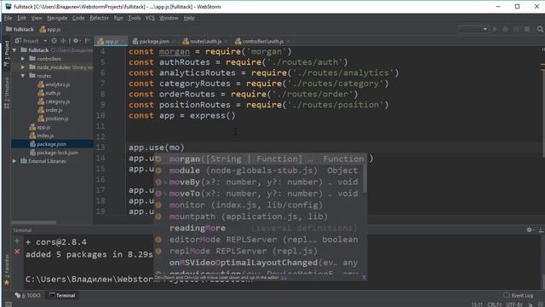
Task: Select app.js in project tree
Action: click(40, 127)
